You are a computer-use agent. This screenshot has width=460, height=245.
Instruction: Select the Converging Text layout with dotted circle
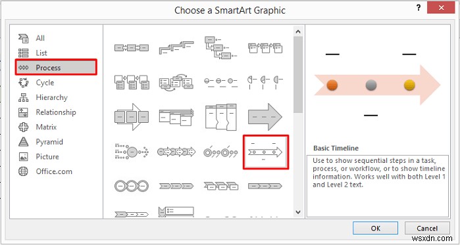point(132,152)
